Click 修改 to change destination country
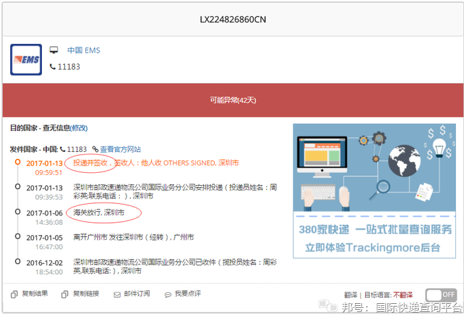The width and height of the screenshot is (464, 314). tap(79, 128)
